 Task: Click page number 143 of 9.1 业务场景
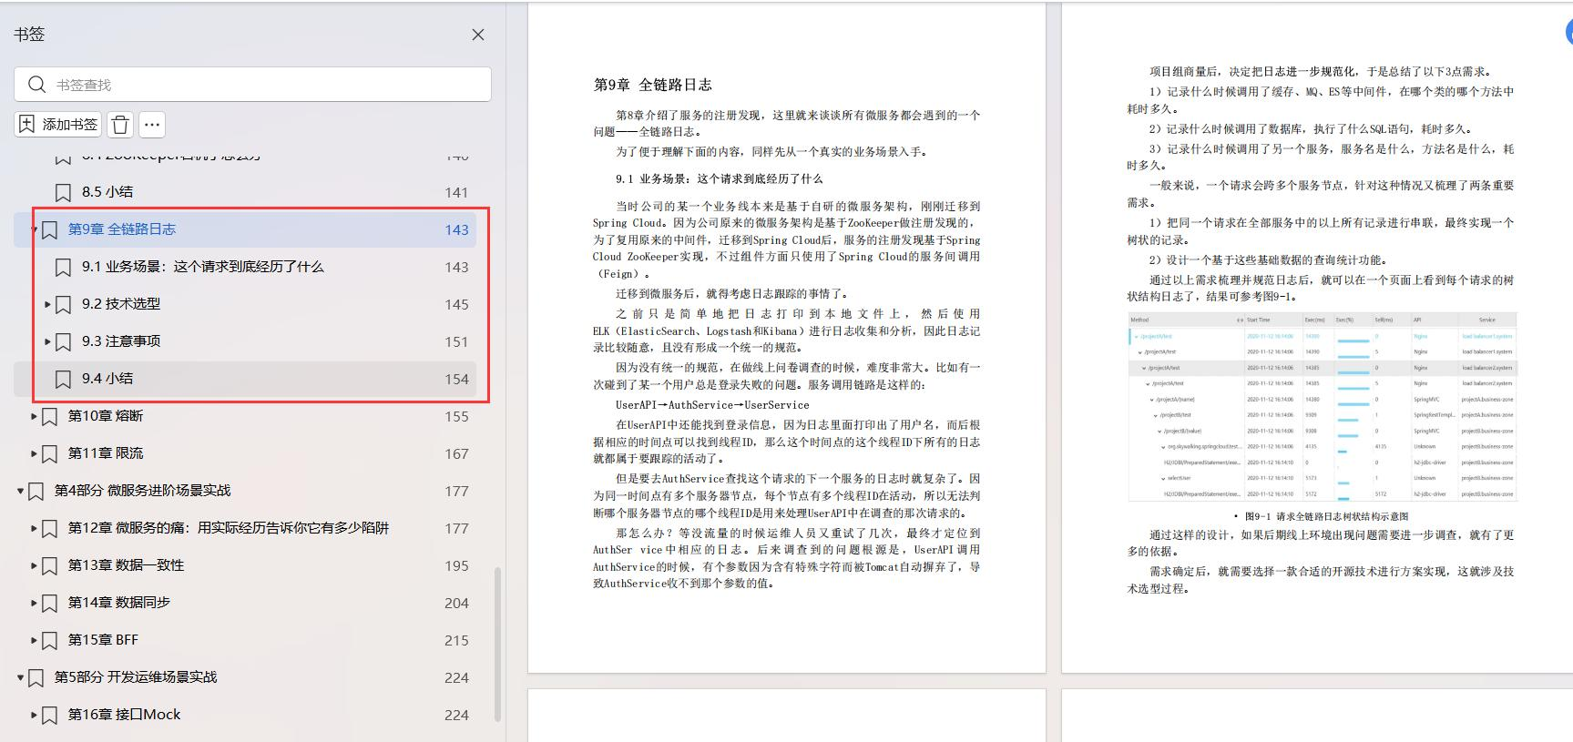456,268
